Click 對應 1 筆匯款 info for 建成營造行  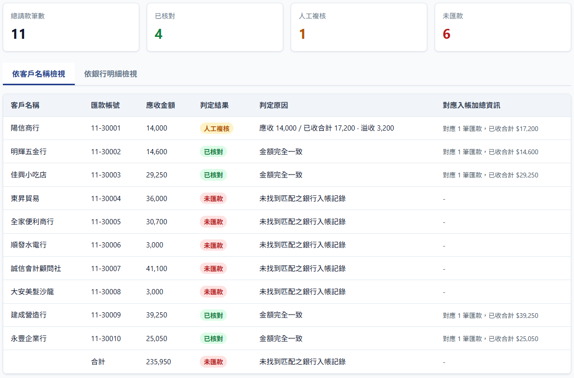(x=491, y=316)
